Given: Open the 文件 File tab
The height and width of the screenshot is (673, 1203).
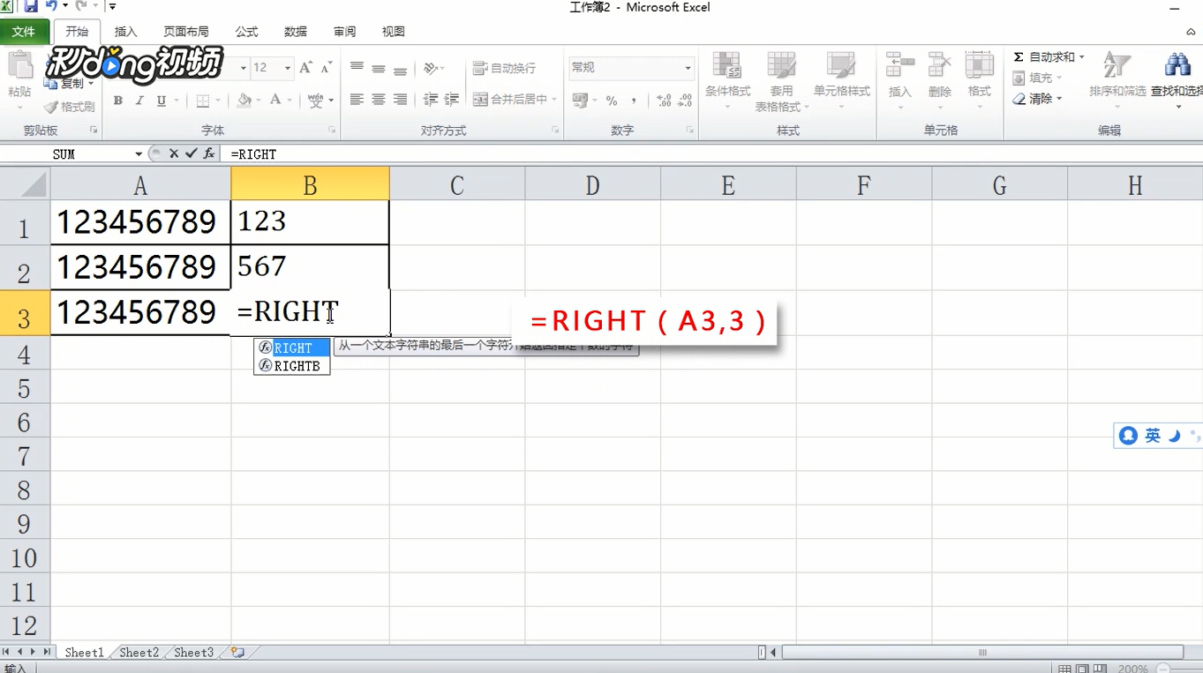Looking at the screenshot, I should tap(24, 32).
